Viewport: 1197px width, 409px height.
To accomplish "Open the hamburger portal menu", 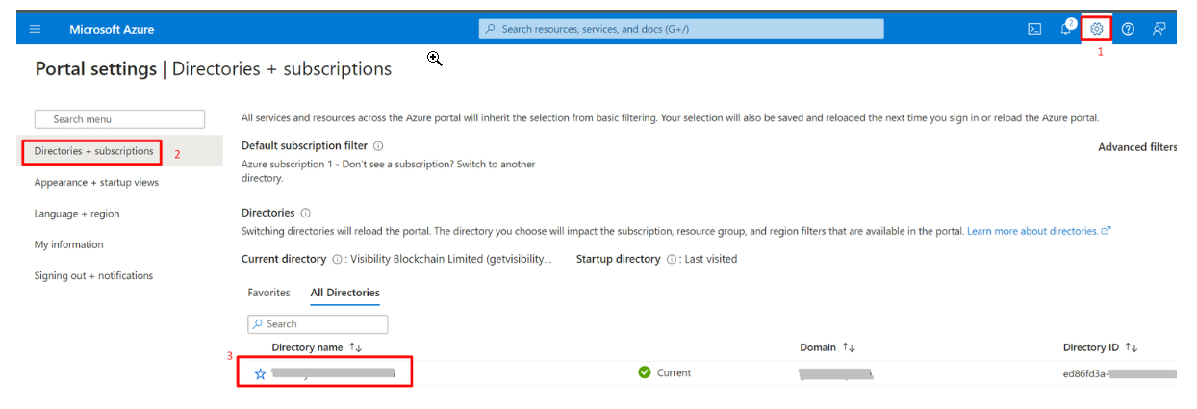I will tap(36, 29).
